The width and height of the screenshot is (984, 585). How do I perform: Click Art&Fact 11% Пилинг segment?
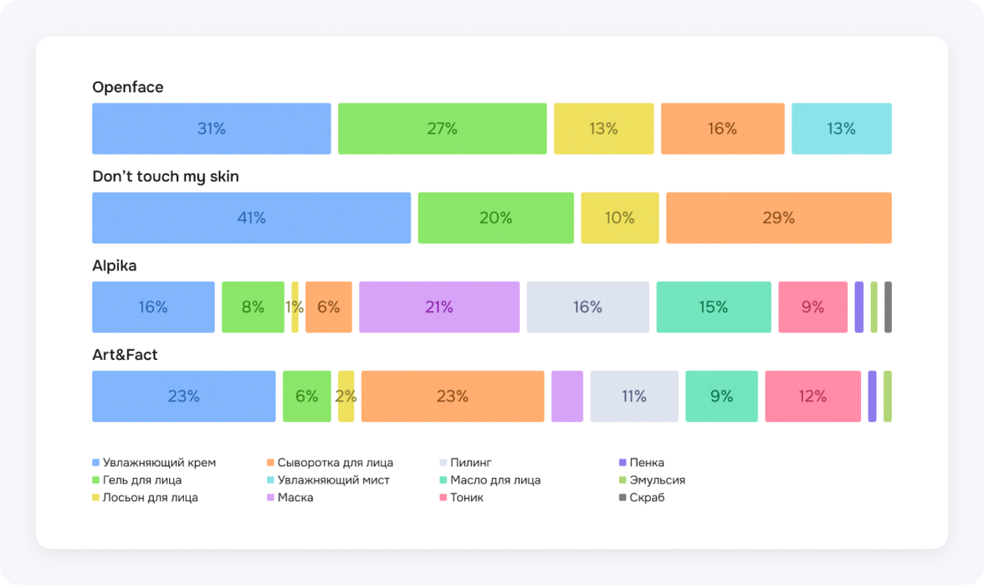(633, 397)
